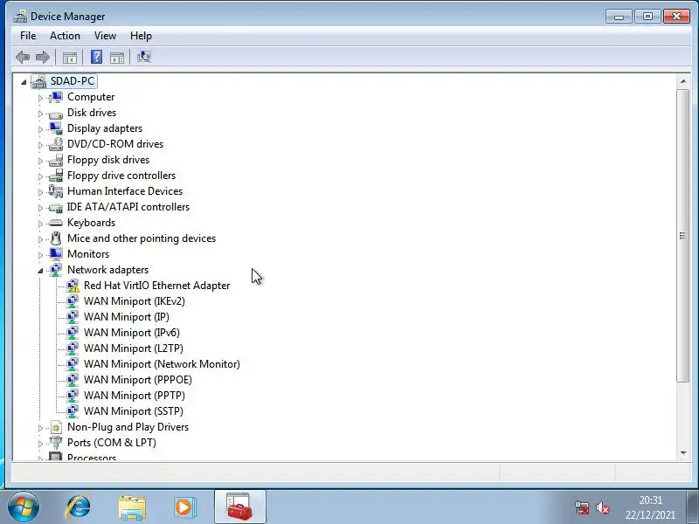The width and height of the screenshot is (699, 524).
Task: Select WAN Miniport (IP) entry
Action: coord(126,317)
